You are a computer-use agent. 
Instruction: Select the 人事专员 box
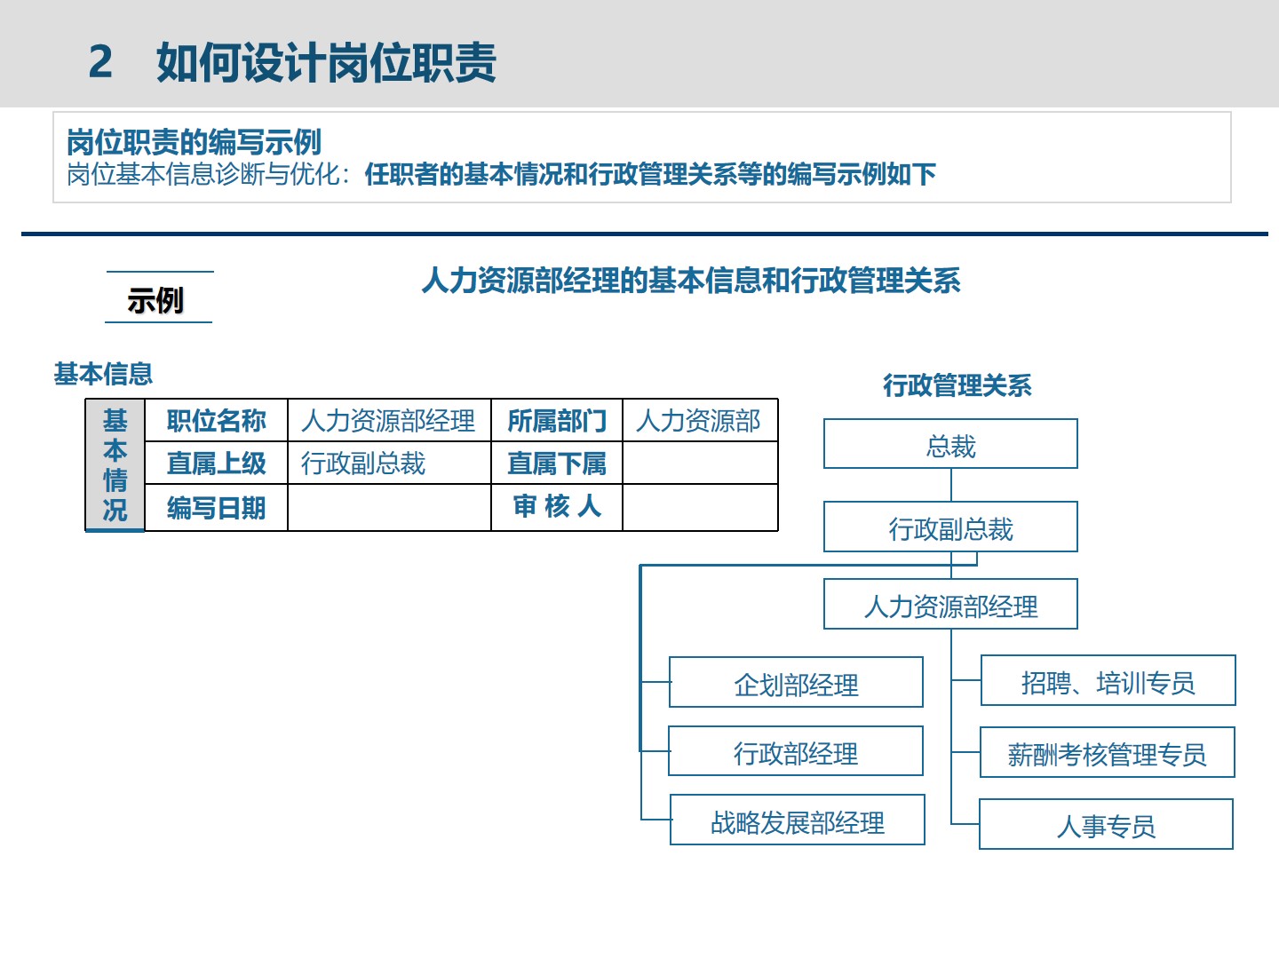pos(1106,824)
